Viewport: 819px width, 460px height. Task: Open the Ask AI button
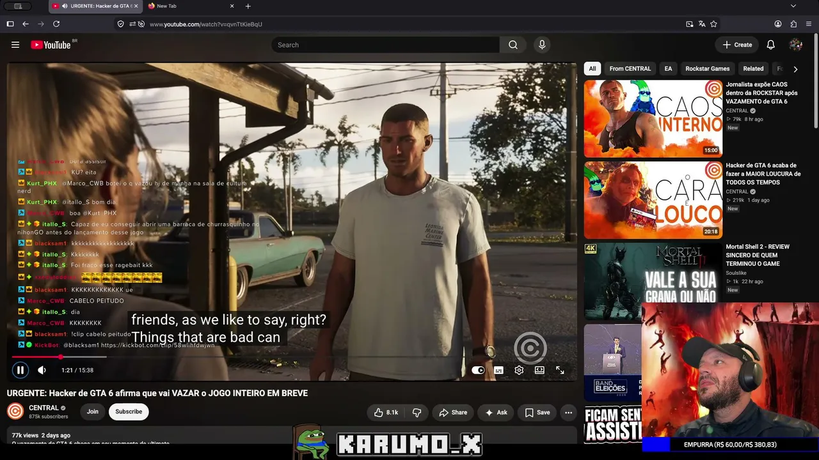coord(496,413)
